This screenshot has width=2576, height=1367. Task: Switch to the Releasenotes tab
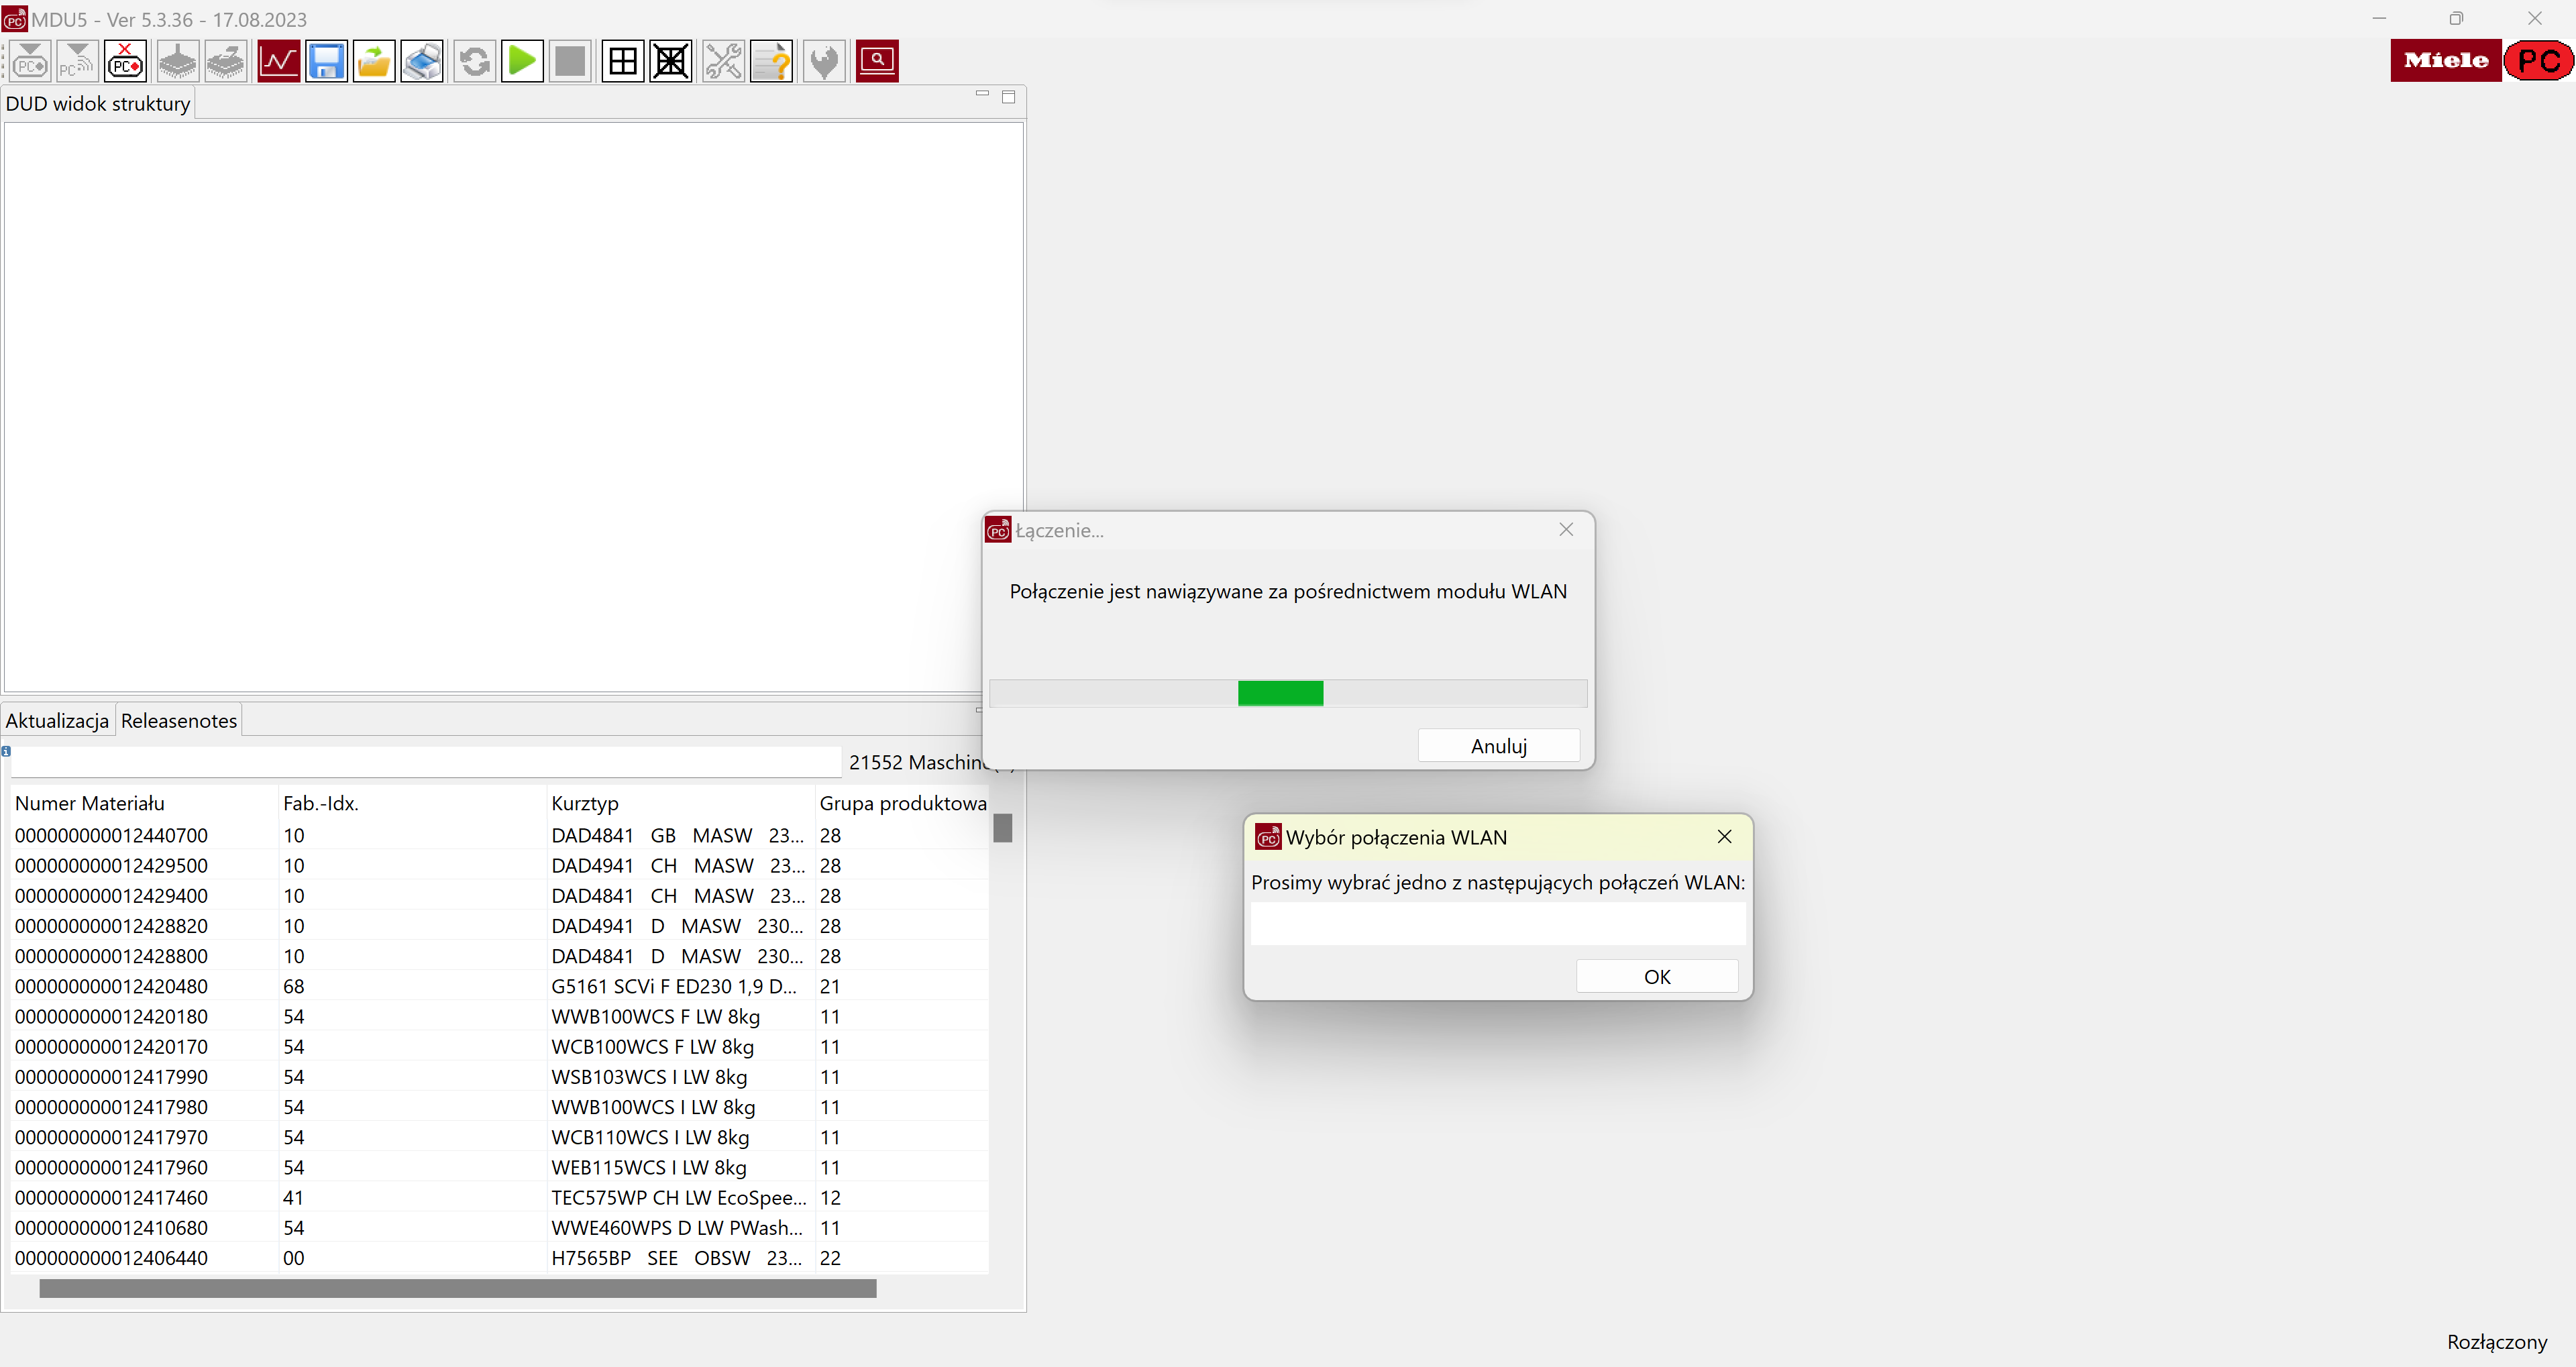pyautogui.click(x=179, y=721)
